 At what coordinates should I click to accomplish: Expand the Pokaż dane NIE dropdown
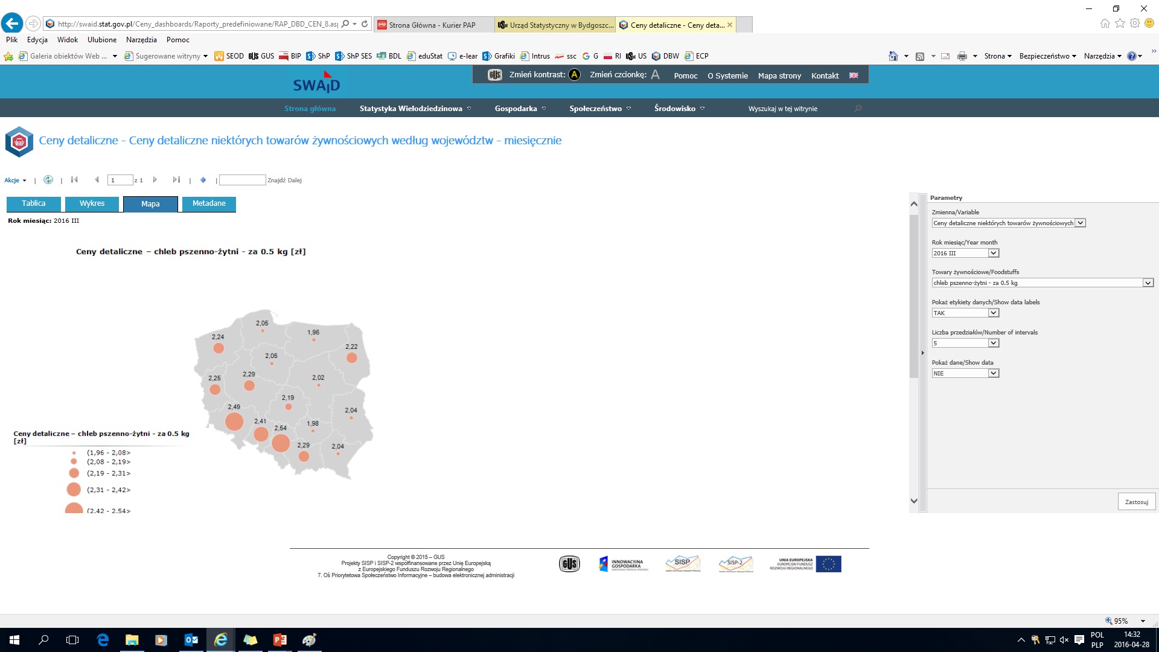tap(994, 374)
